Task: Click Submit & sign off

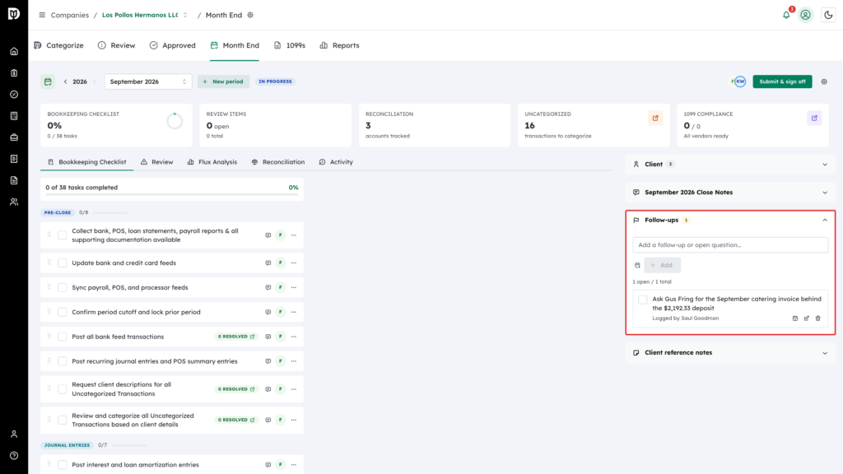Action: (x=782, y=81)
